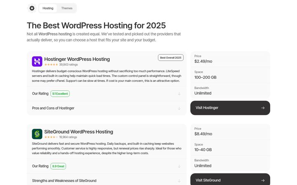Click the 10–40 GB space value
This screenshot has height=185, width=297.
[203, 150]
